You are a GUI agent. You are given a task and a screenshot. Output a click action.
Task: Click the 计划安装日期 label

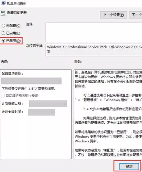(13, 104)
